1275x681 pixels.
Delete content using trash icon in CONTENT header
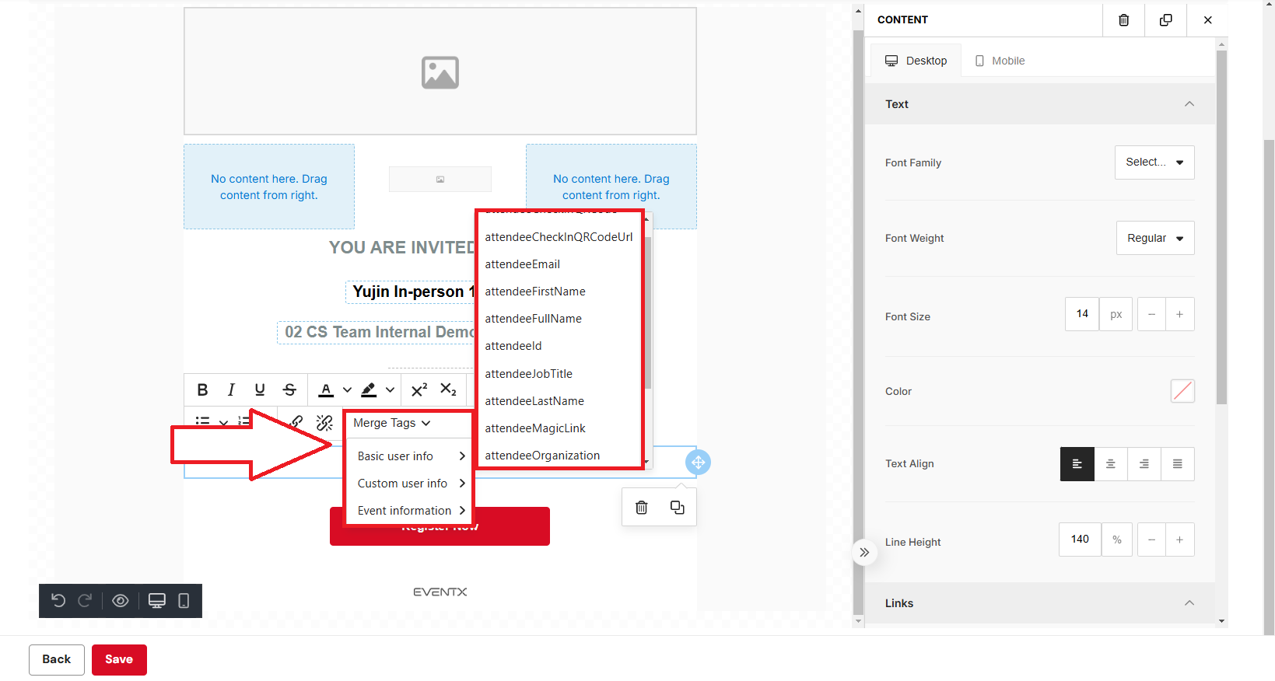[x=1123, y=20]
